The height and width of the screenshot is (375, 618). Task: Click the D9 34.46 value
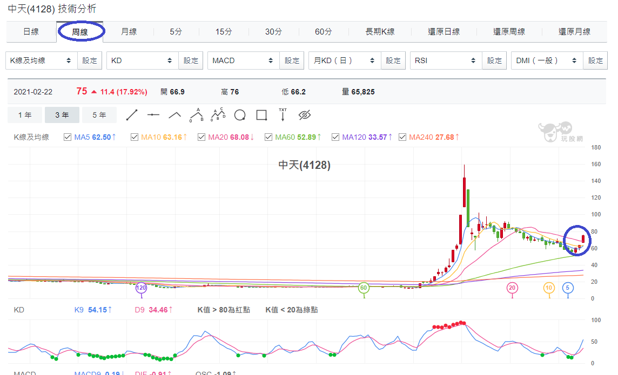click(x=154, y=310)
